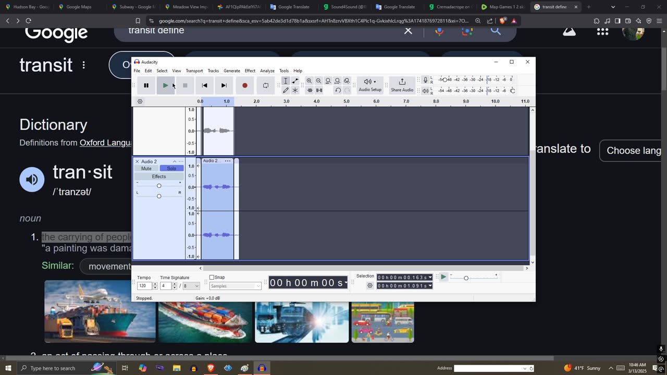Skip to end of the project
Image resolution: width=667 pixels, height=375 pixels.
coord(224,85)
